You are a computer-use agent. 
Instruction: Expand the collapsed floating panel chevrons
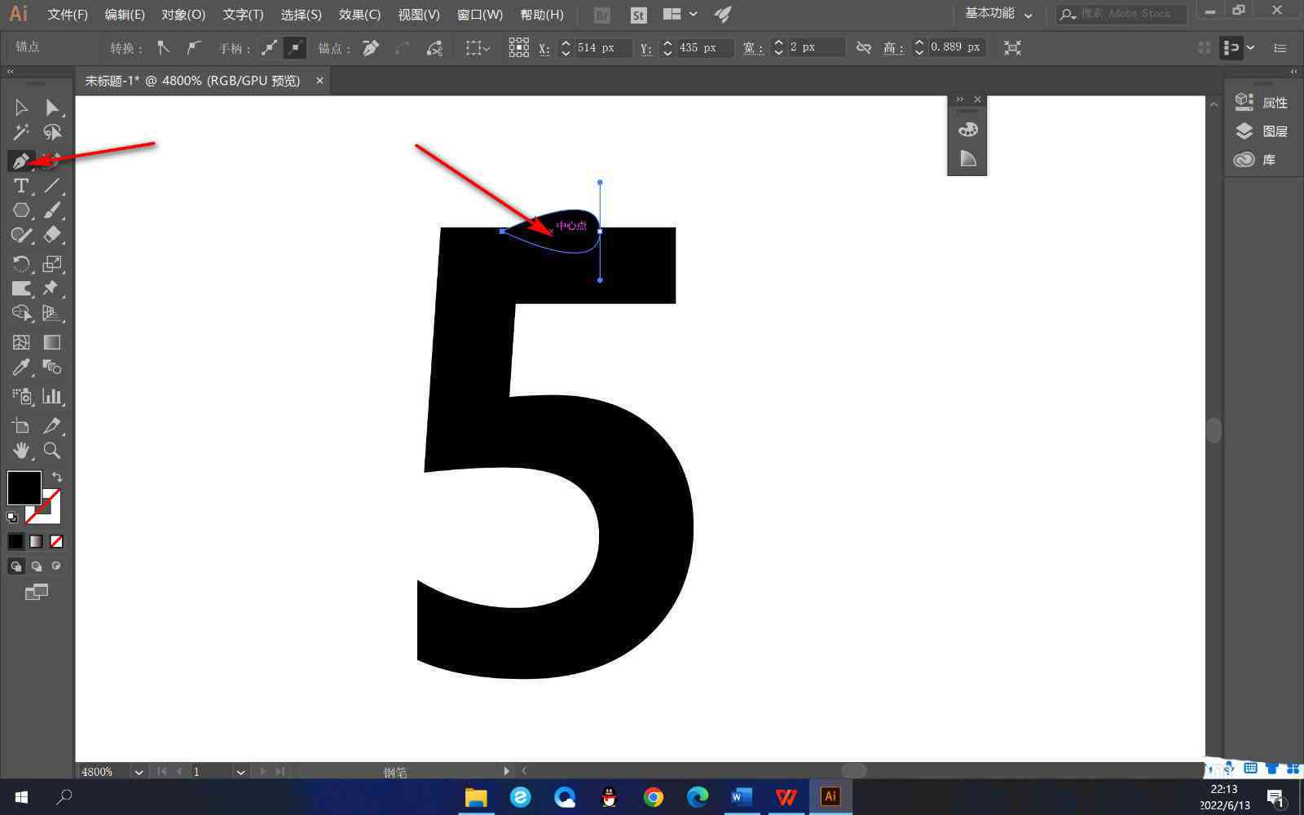[959, 99]
